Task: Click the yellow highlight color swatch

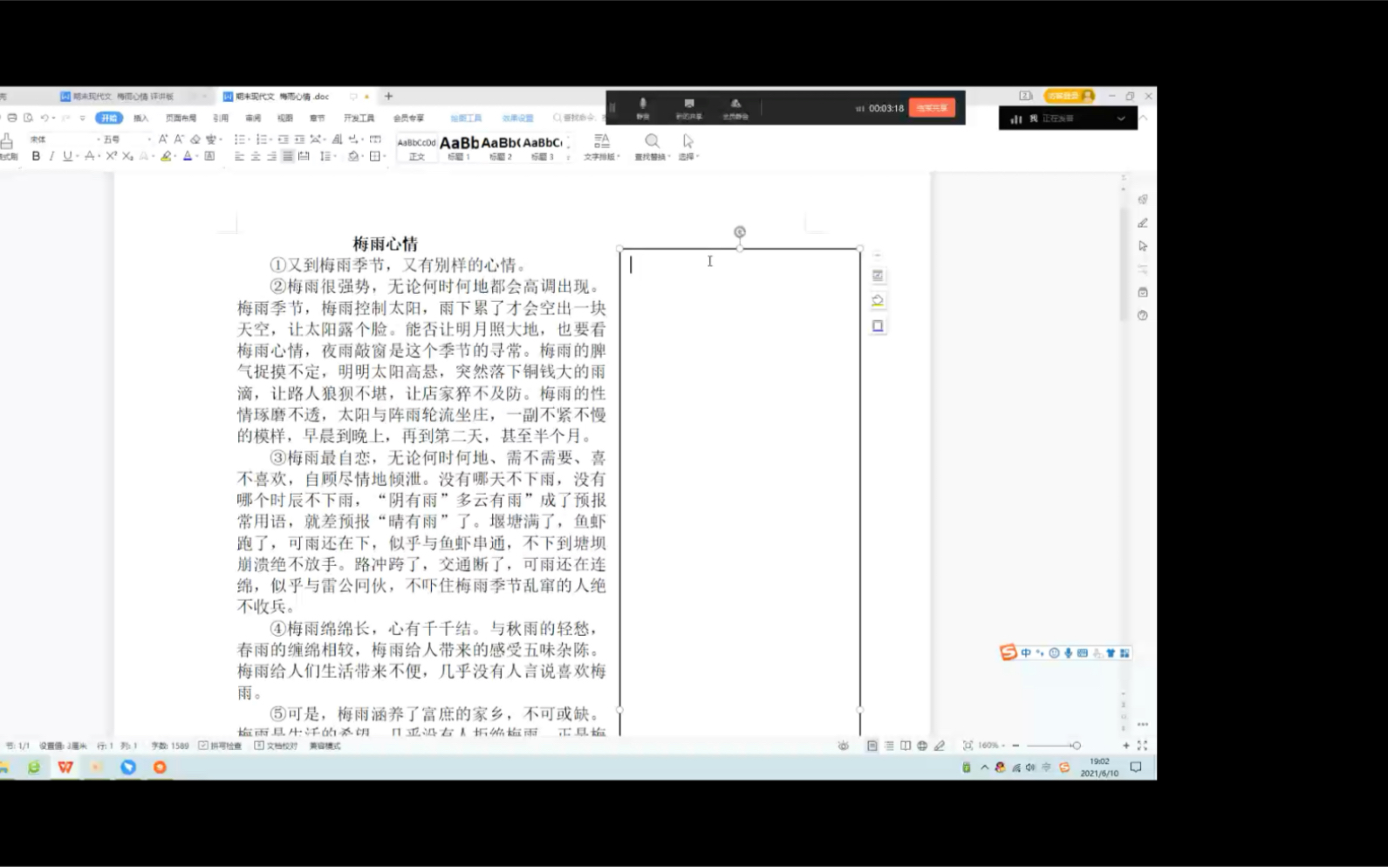Action: click(166, 157)
